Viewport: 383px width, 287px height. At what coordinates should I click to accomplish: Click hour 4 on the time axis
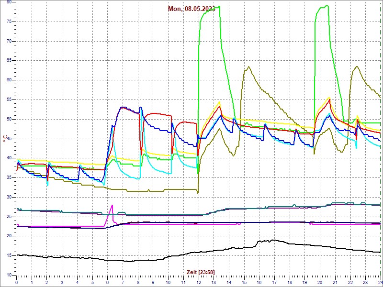77,282
